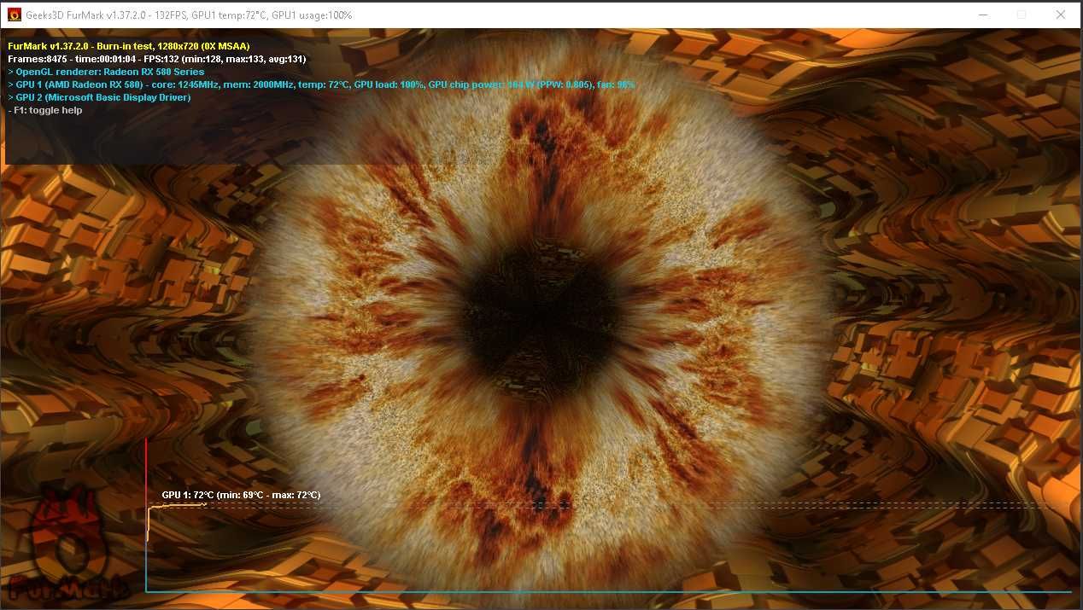Click the orange temperature curve in the graph
The width and height of the screenshot is (1083, 610).
tap(176, 506)
